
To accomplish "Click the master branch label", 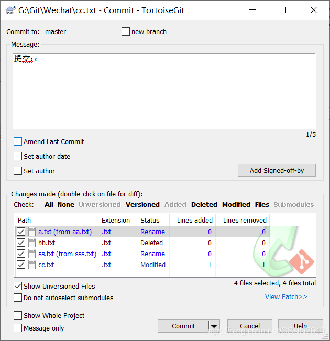I will pos(56,32).
